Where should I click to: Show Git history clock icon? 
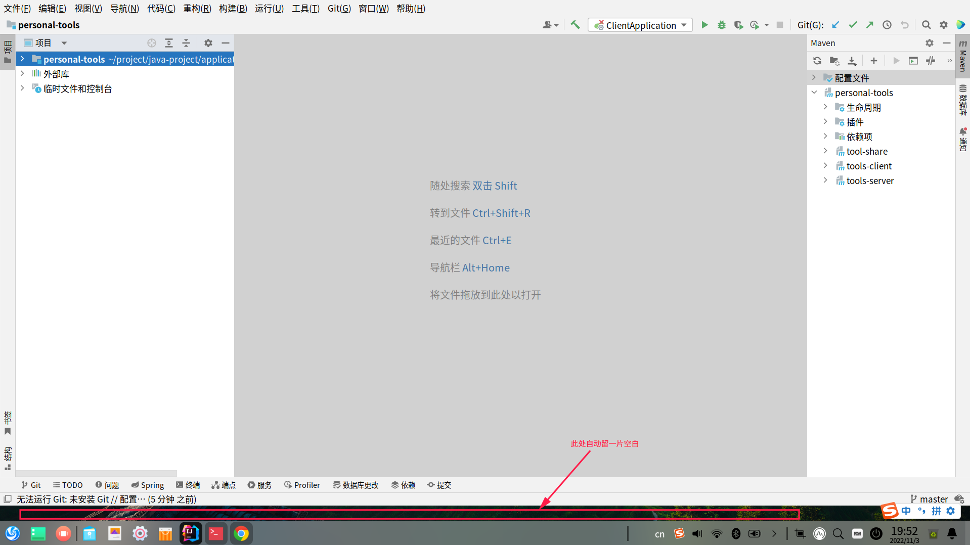click(x=887, y=25)
